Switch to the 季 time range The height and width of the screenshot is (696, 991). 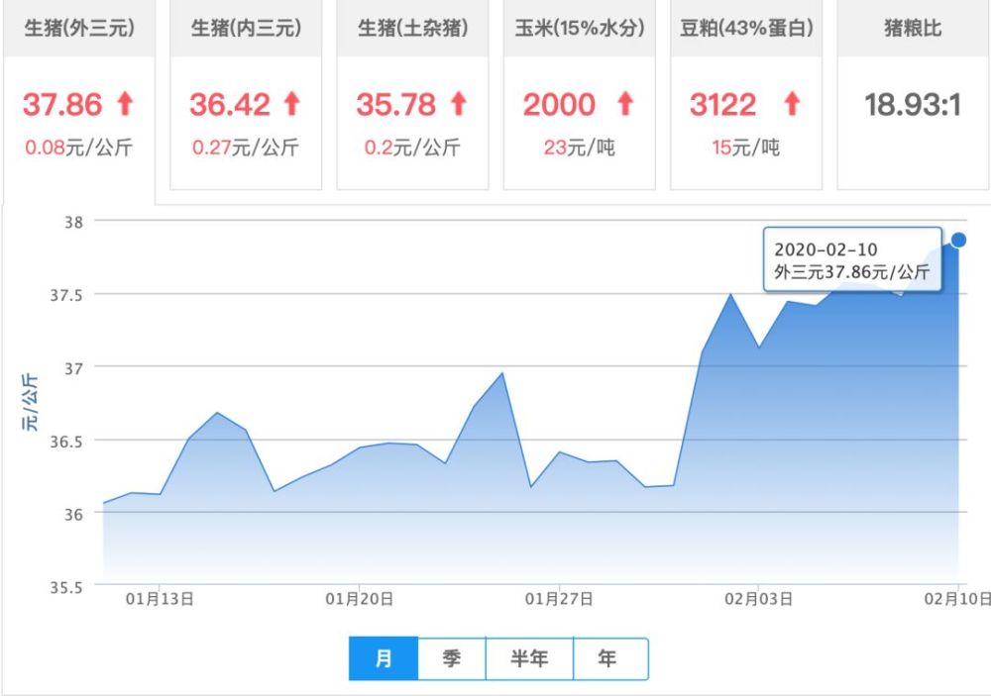(x=451, y=657)
